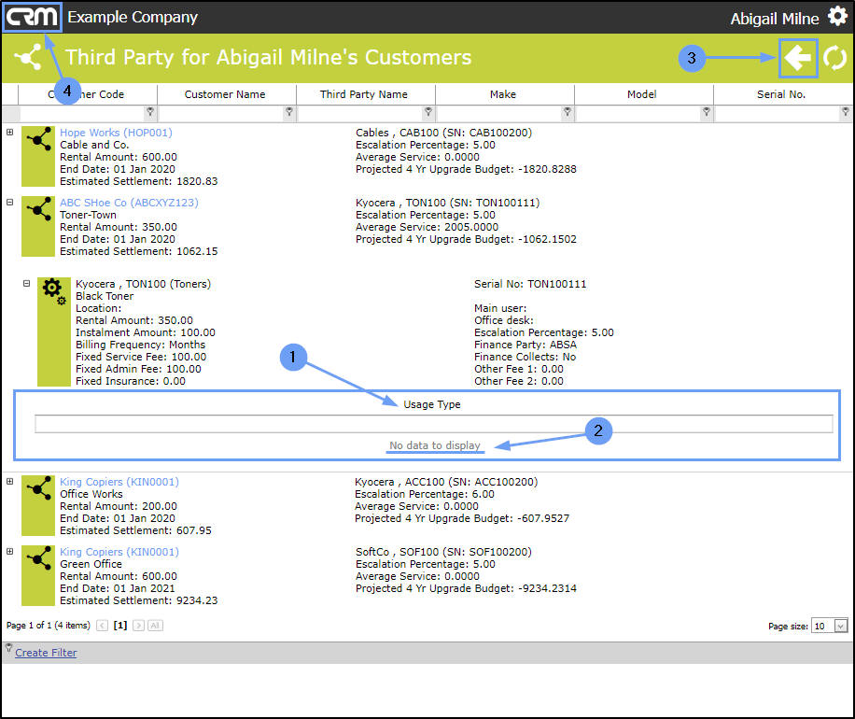Click the refresh icon in header
The image size is (855, 719).
tap(834, 58)
